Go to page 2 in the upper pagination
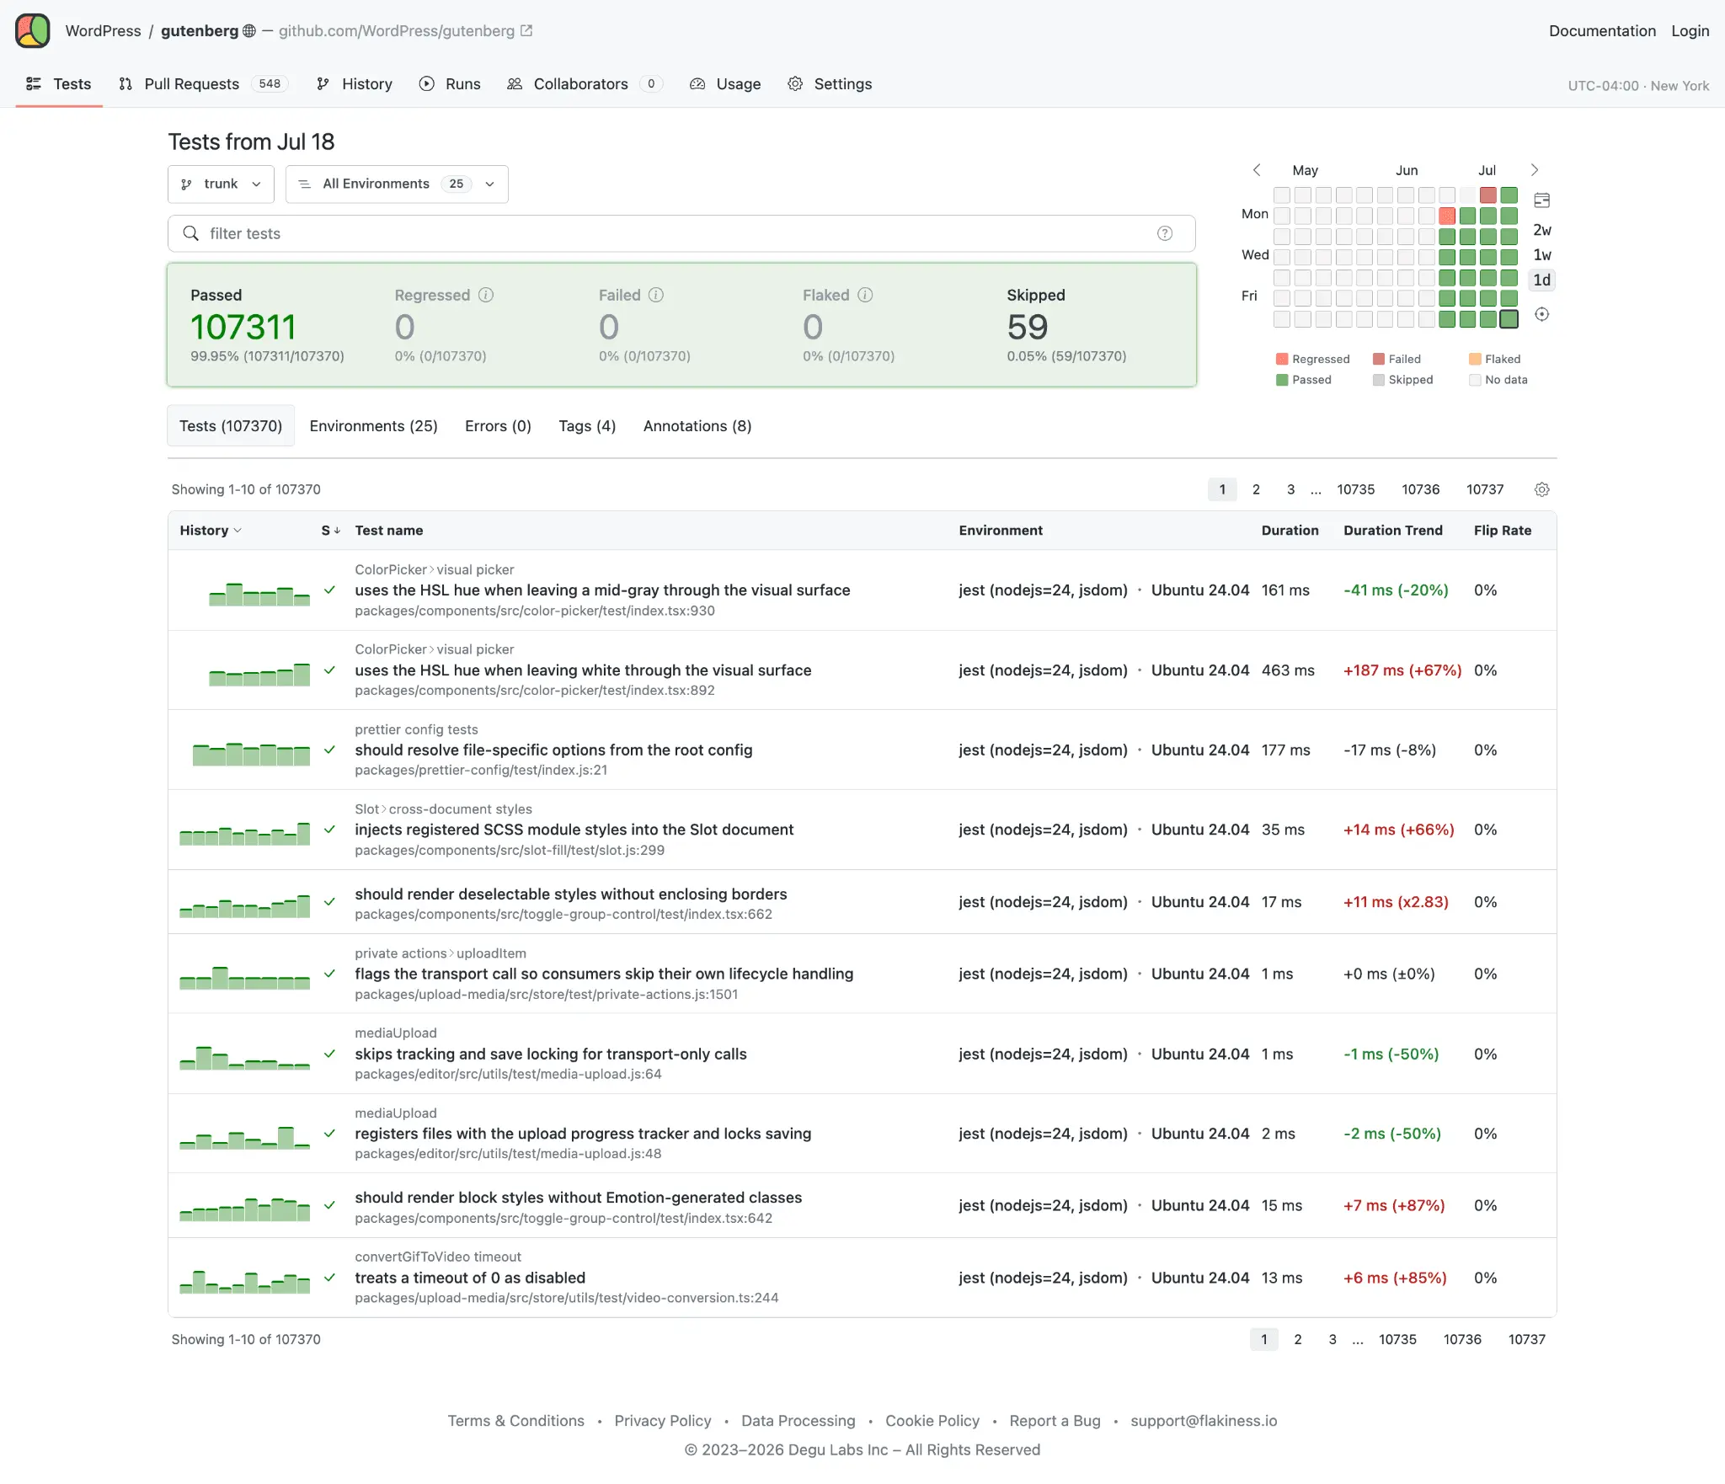Image resolution: width=1725 pixels, height=1484 pixels. (1256, 489)
